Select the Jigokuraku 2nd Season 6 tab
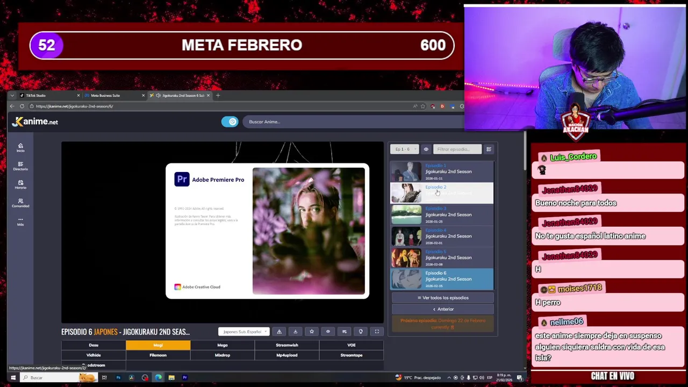688x387 pixels. coord(180,95)
